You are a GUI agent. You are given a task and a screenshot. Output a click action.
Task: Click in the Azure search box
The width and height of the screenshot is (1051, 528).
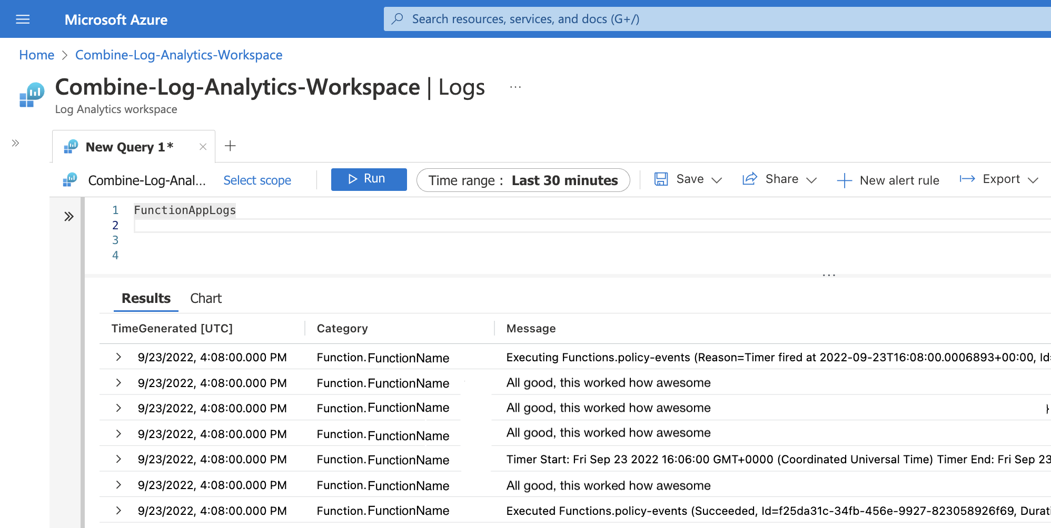716,19
